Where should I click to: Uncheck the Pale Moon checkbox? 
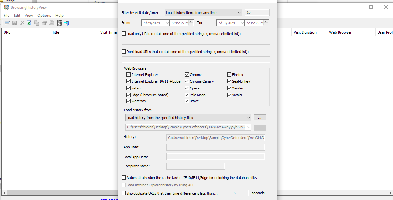(x=187, y=95)
